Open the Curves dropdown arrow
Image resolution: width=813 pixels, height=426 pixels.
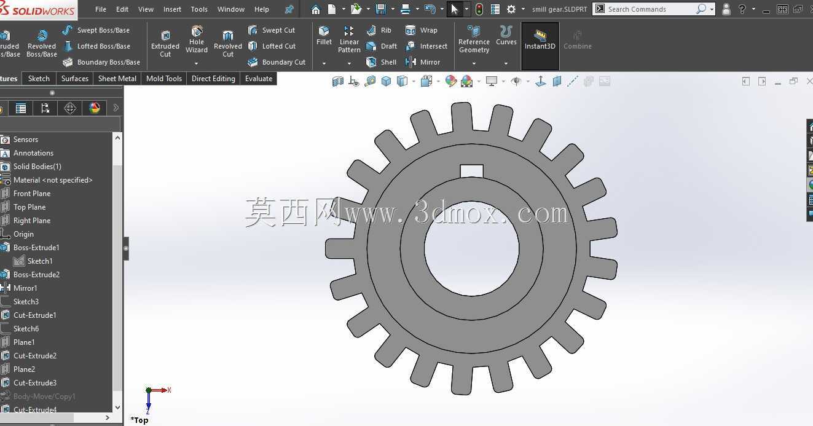tap(506, 63)
